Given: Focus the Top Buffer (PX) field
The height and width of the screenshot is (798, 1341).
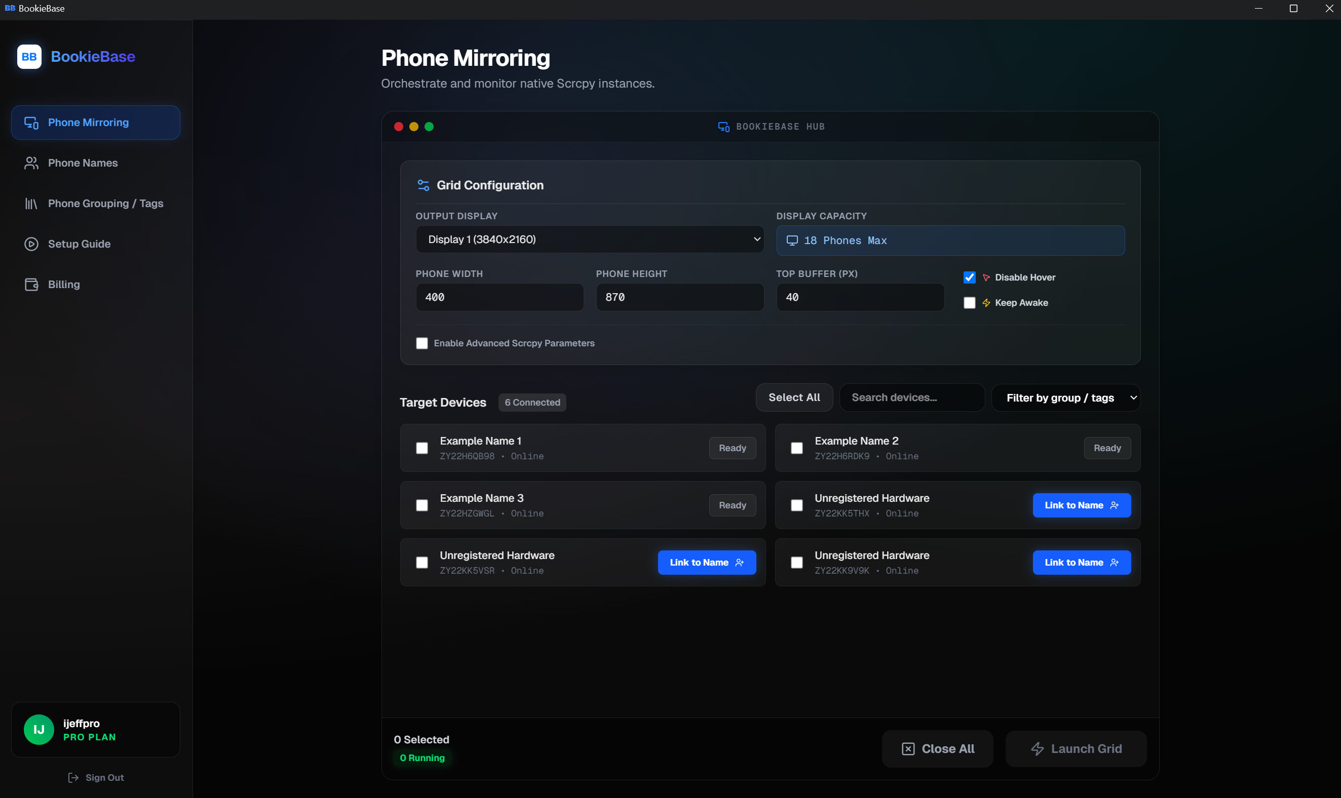Looking at the screenshot, I should coord(860,297).
